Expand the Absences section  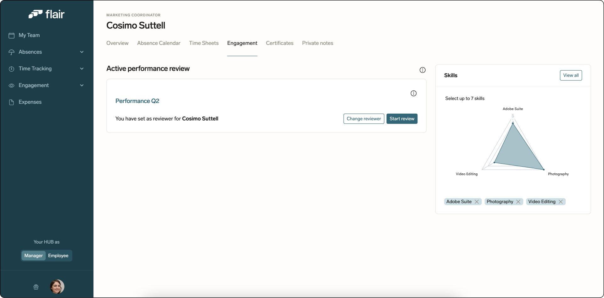[x=82, y=52]
